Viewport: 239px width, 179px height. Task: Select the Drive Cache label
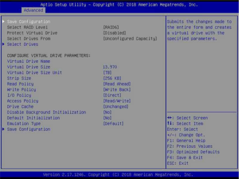(20, 107)
